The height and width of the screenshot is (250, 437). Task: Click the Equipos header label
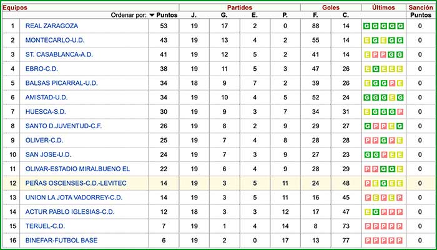click(14, 7)
